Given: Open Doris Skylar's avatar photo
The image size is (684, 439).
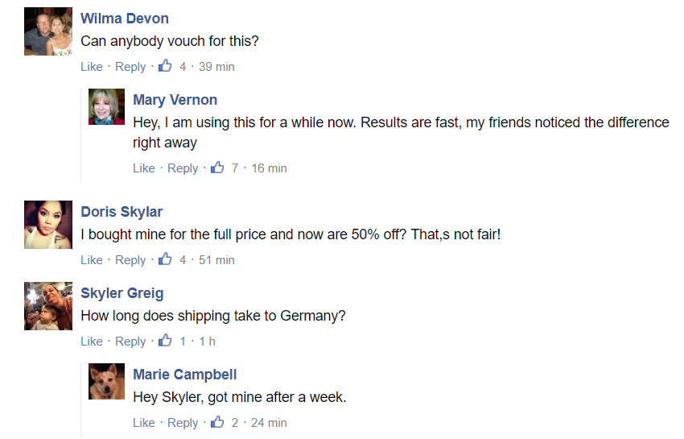Looking at the screenshot, I should point(48,225).
